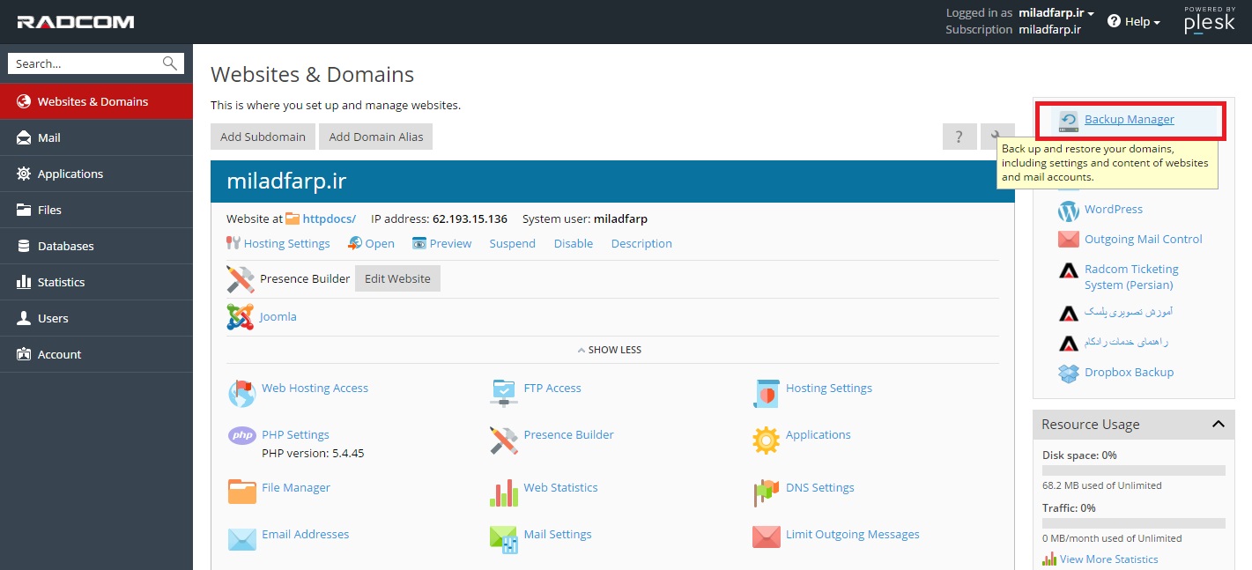Image resolution: width=1252 pixels, height=570 pixels.
Task: Click the question mark help button
Action: pos(959,137)
